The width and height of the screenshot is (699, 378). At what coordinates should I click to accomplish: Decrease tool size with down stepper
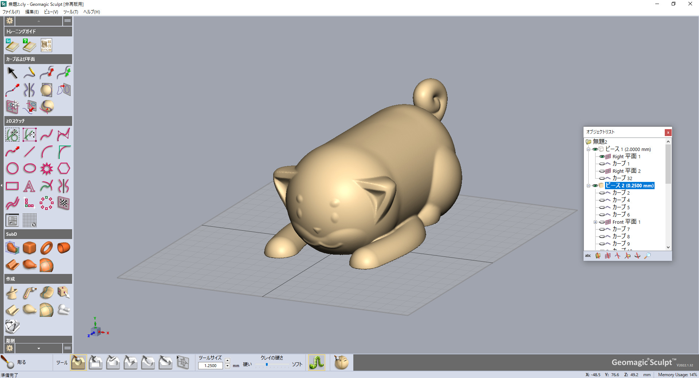[x=228, y=366]
